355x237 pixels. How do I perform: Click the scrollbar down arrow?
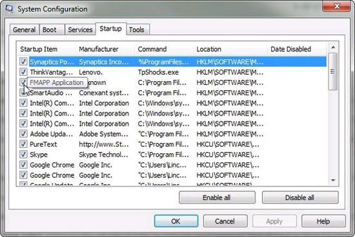[x=333, y=180]
